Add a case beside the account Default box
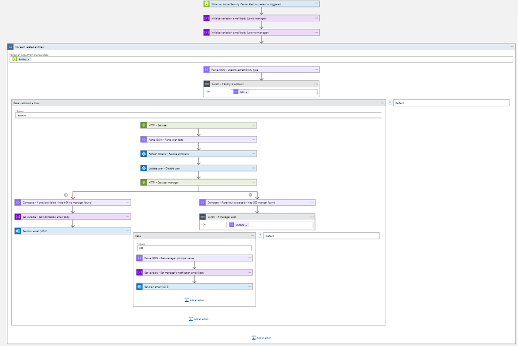The image size is (518, 346). (x=390, y=103)
